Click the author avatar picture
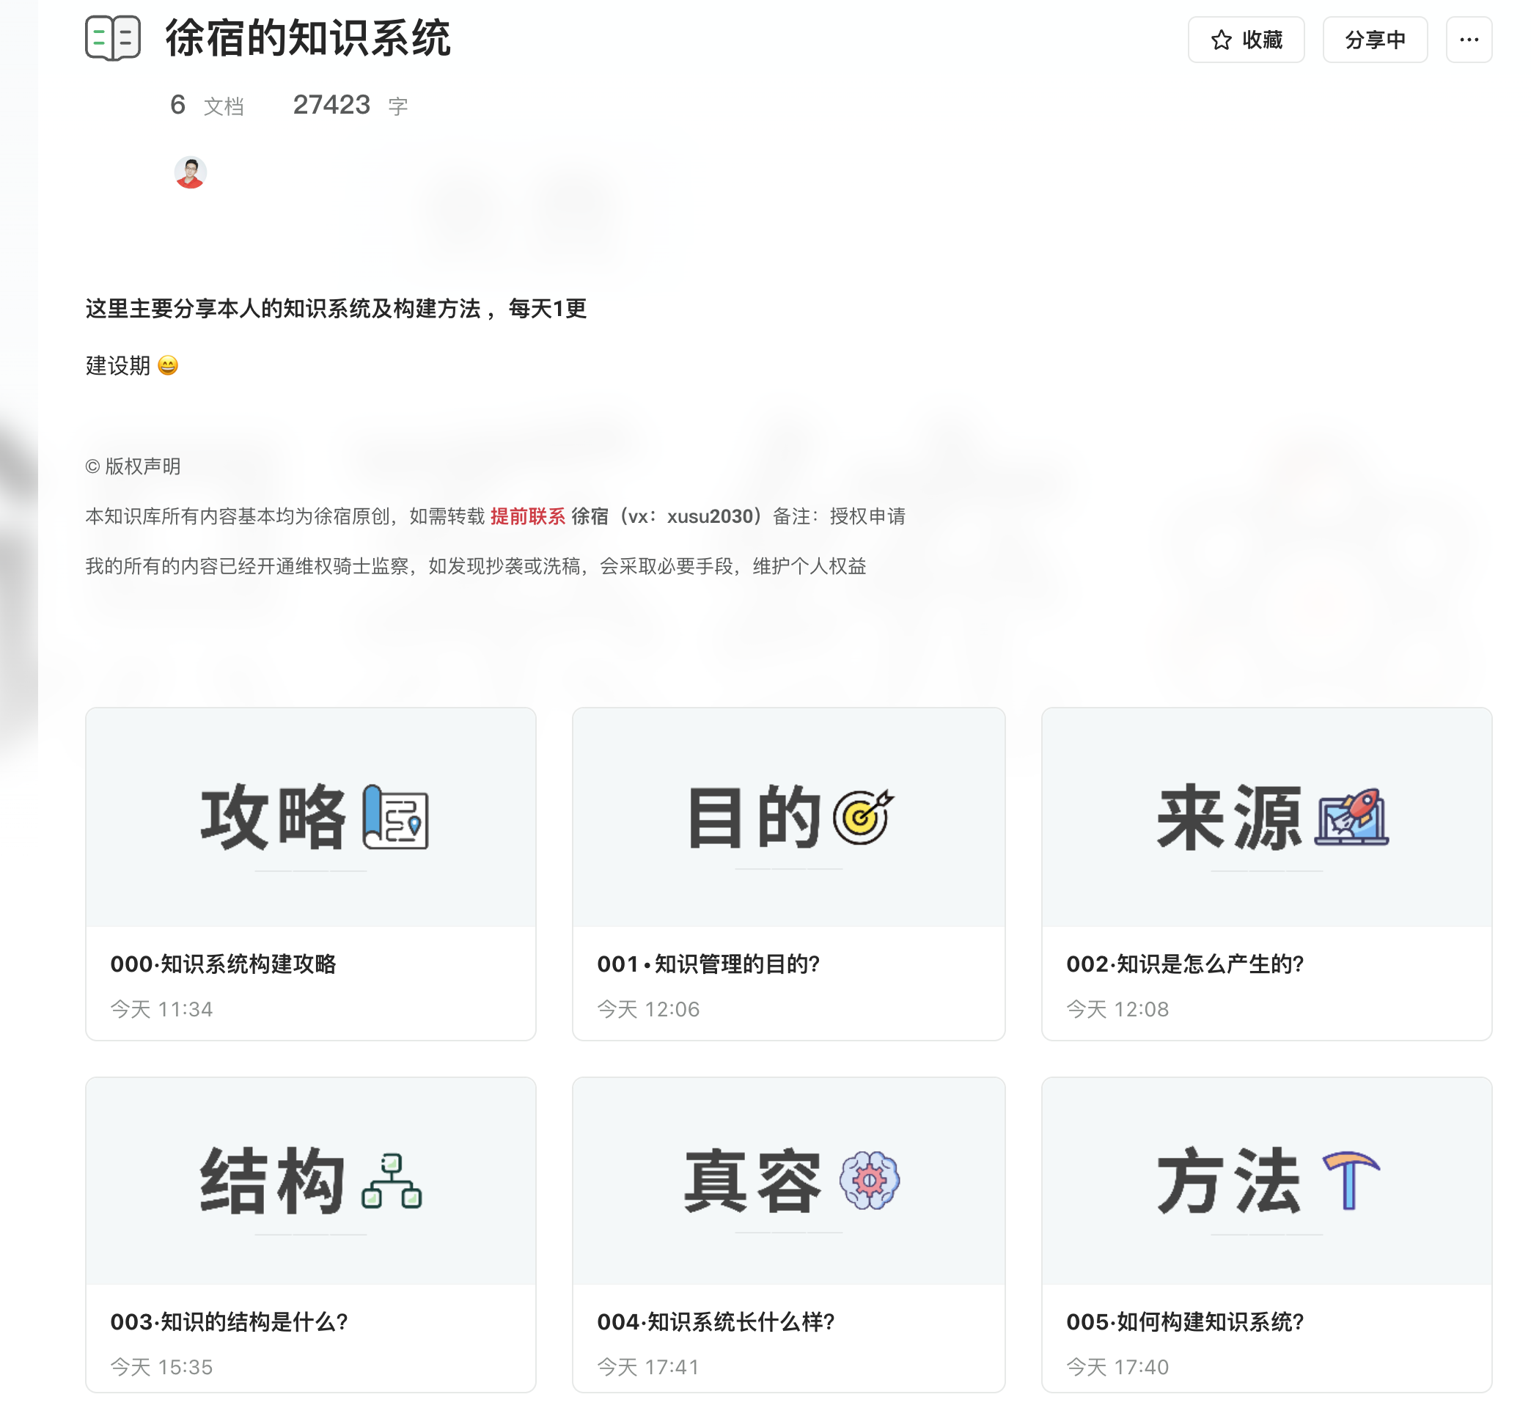The height and width of the screenshot is (1408, 1531). click(191, 172)
